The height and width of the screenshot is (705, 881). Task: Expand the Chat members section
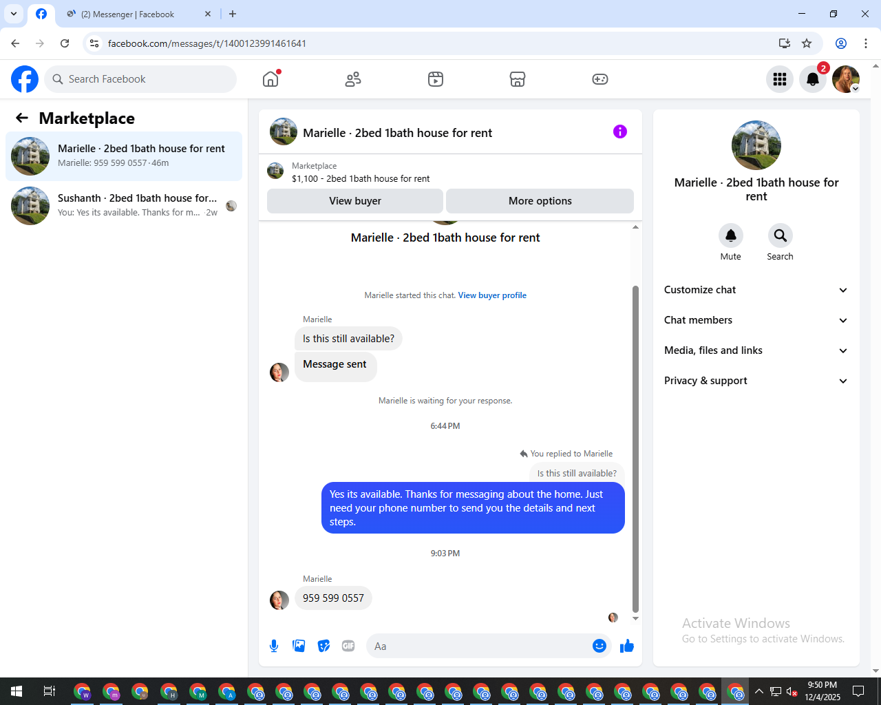[756, 320]
